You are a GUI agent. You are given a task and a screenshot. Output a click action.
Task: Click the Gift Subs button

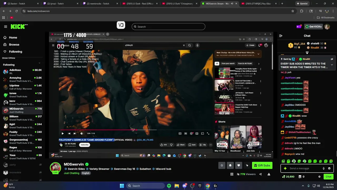262,165
